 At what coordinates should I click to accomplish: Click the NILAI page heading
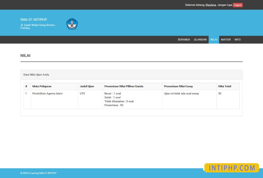pyautogui.click(x=25, y=56)
